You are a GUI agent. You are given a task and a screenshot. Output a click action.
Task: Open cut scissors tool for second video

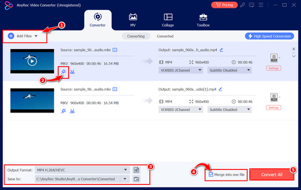(x=72, y=111)
